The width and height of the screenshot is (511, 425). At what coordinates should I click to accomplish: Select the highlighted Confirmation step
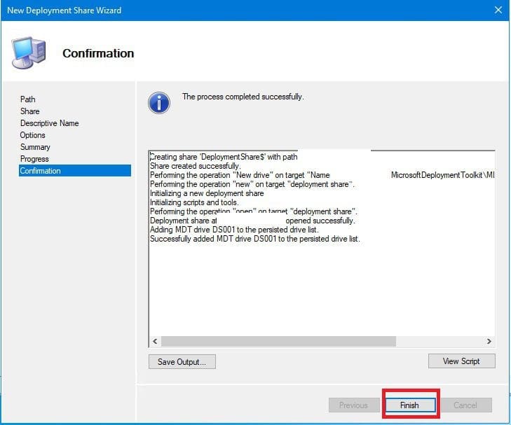point(75,171)
